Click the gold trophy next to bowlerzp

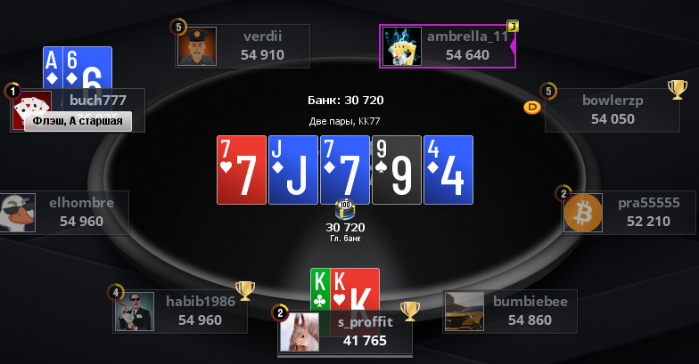[x=678, y=89]
